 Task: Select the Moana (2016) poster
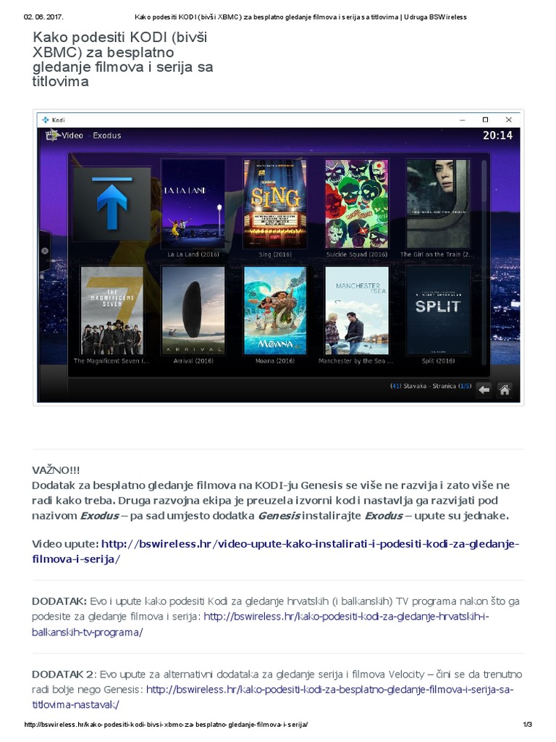click(275, 310)
